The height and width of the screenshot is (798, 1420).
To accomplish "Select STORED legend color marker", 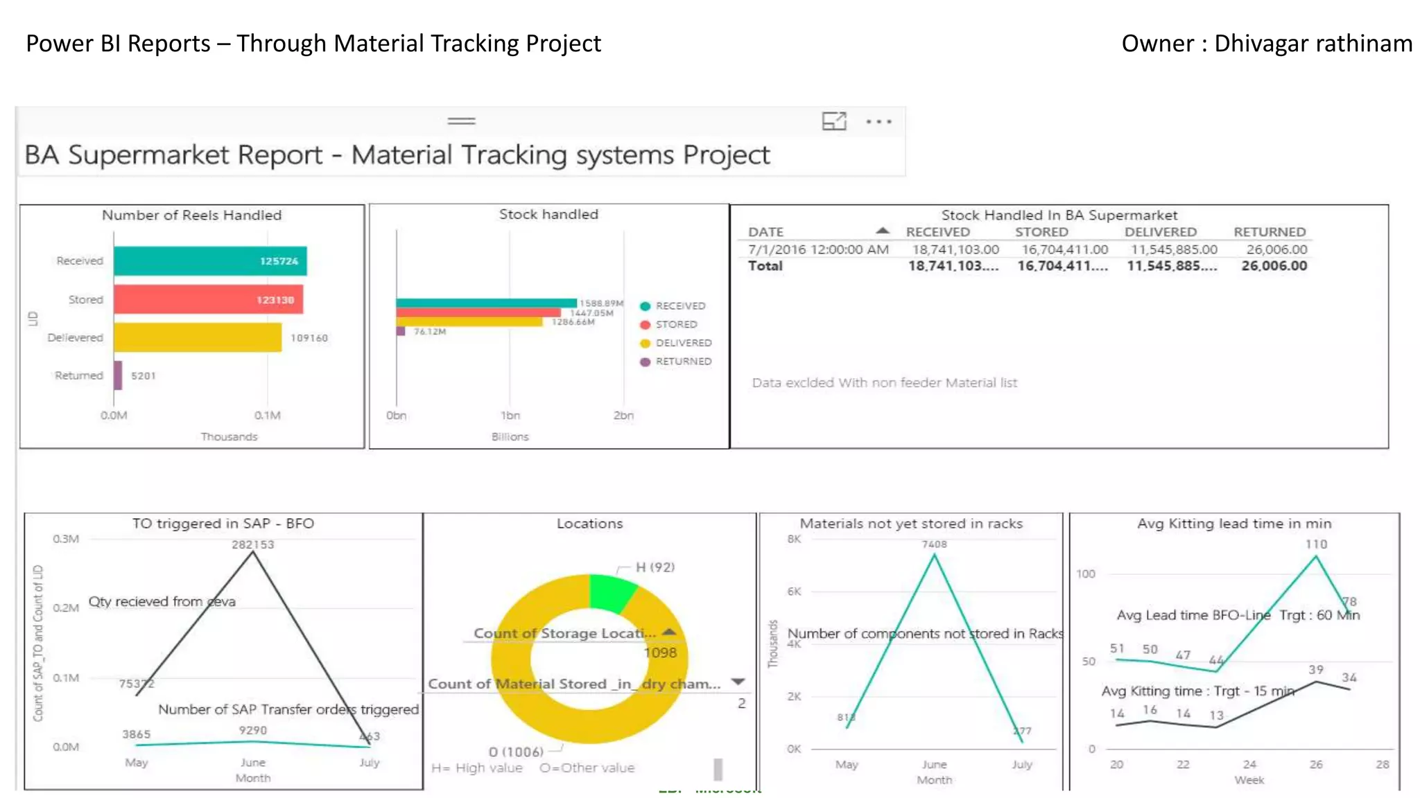I will pyautogui.click(x=645, y=325).
